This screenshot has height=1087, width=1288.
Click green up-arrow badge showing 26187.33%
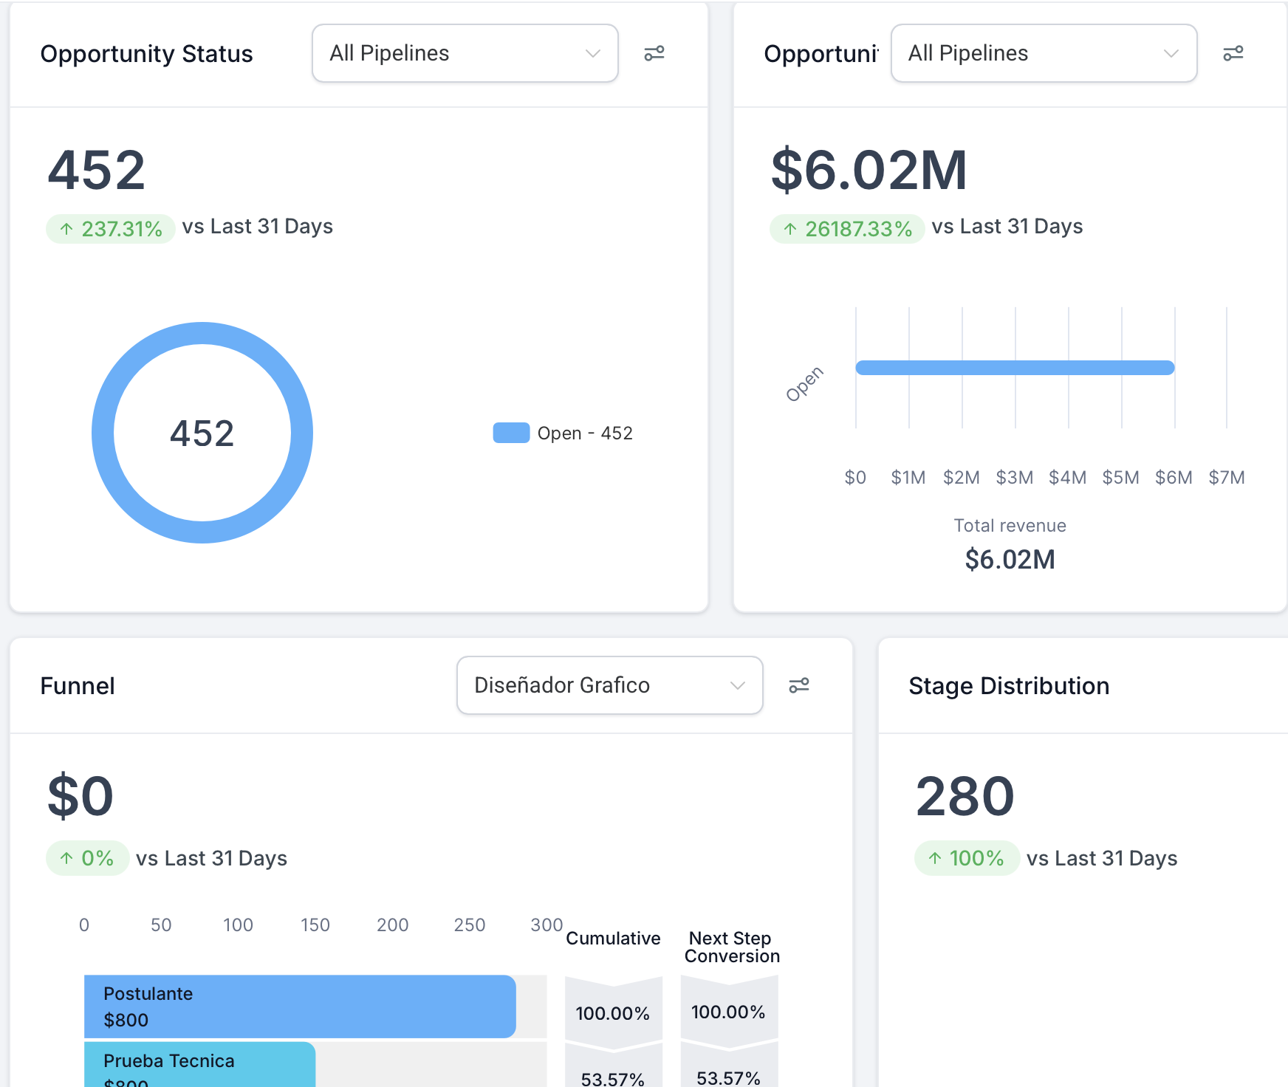point(847,229)
